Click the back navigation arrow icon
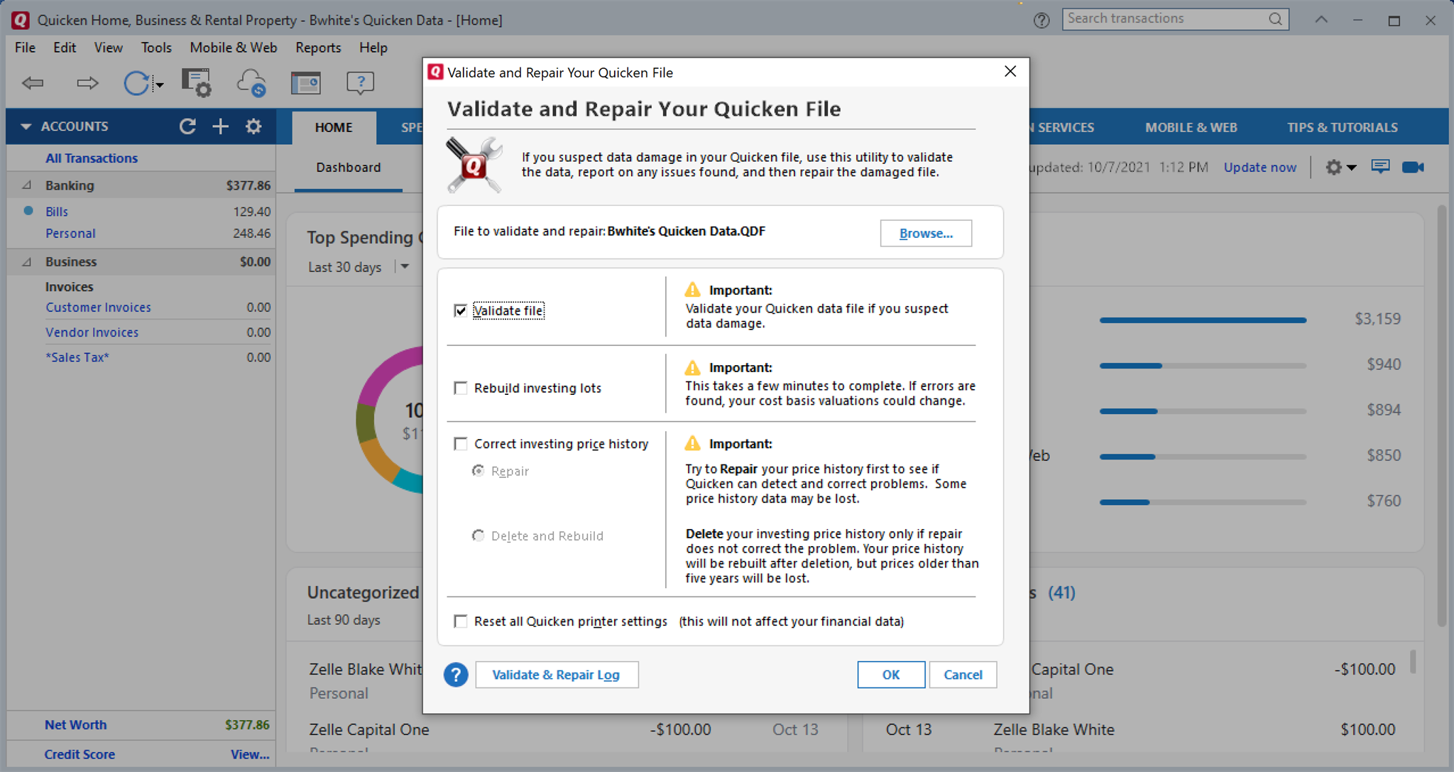This screenshot has height=772, width=1454. tap(33, 83)
